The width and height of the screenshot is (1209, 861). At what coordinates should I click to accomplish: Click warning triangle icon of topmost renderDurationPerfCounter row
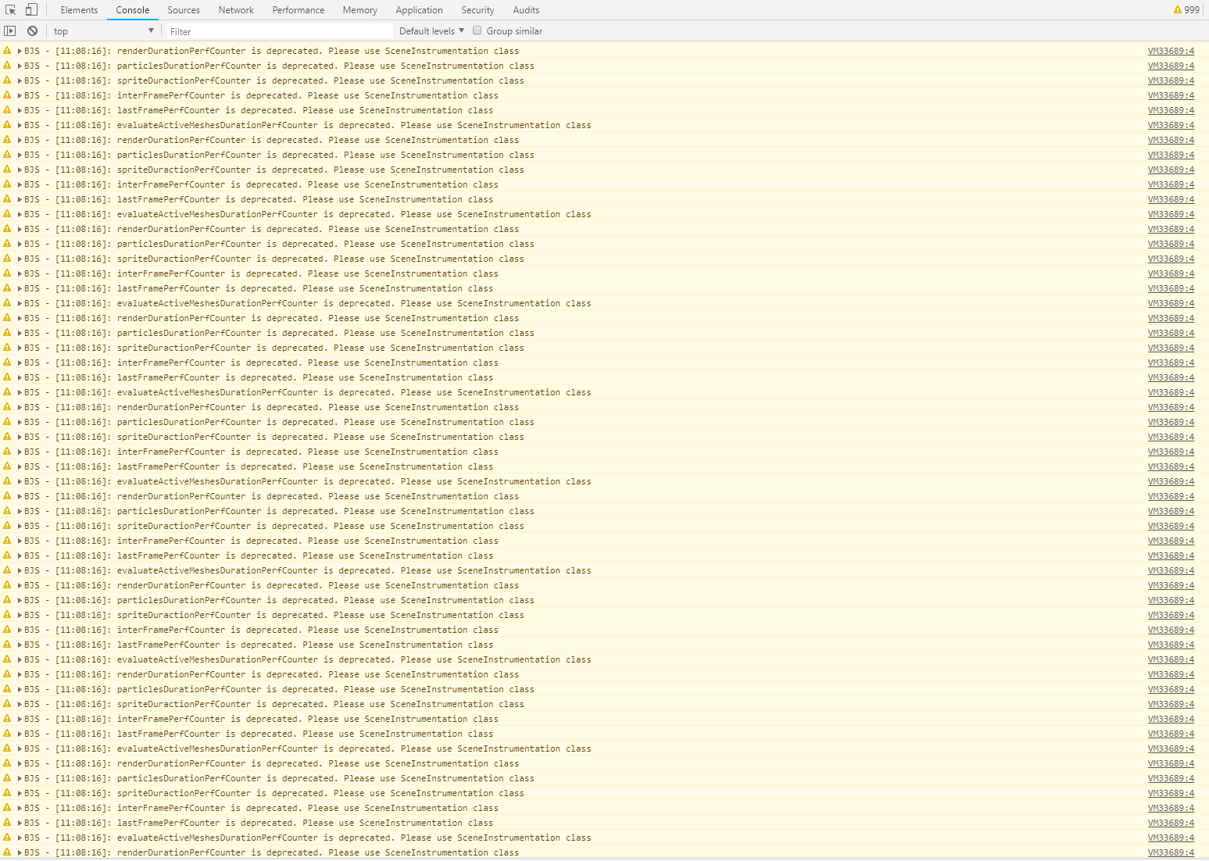(x=7, y=50)
